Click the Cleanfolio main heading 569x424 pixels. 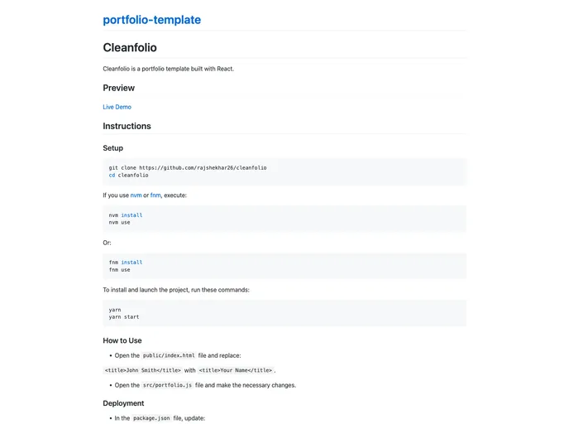click(130, 48)
